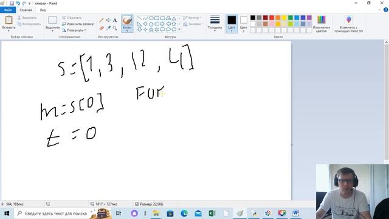Click the Cut (Вырезать) button
This screenshot has width=389, height=219.
27,18
